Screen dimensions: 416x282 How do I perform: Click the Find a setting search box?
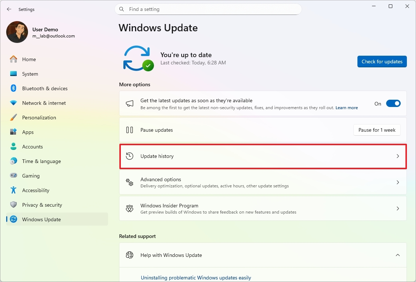pos(208,9)
